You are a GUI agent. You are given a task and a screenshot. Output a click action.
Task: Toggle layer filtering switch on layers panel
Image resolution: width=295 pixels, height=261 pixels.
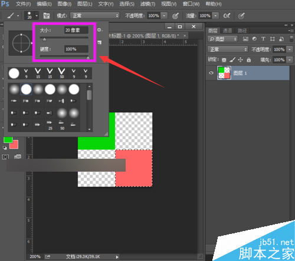(x=291, y=39)
